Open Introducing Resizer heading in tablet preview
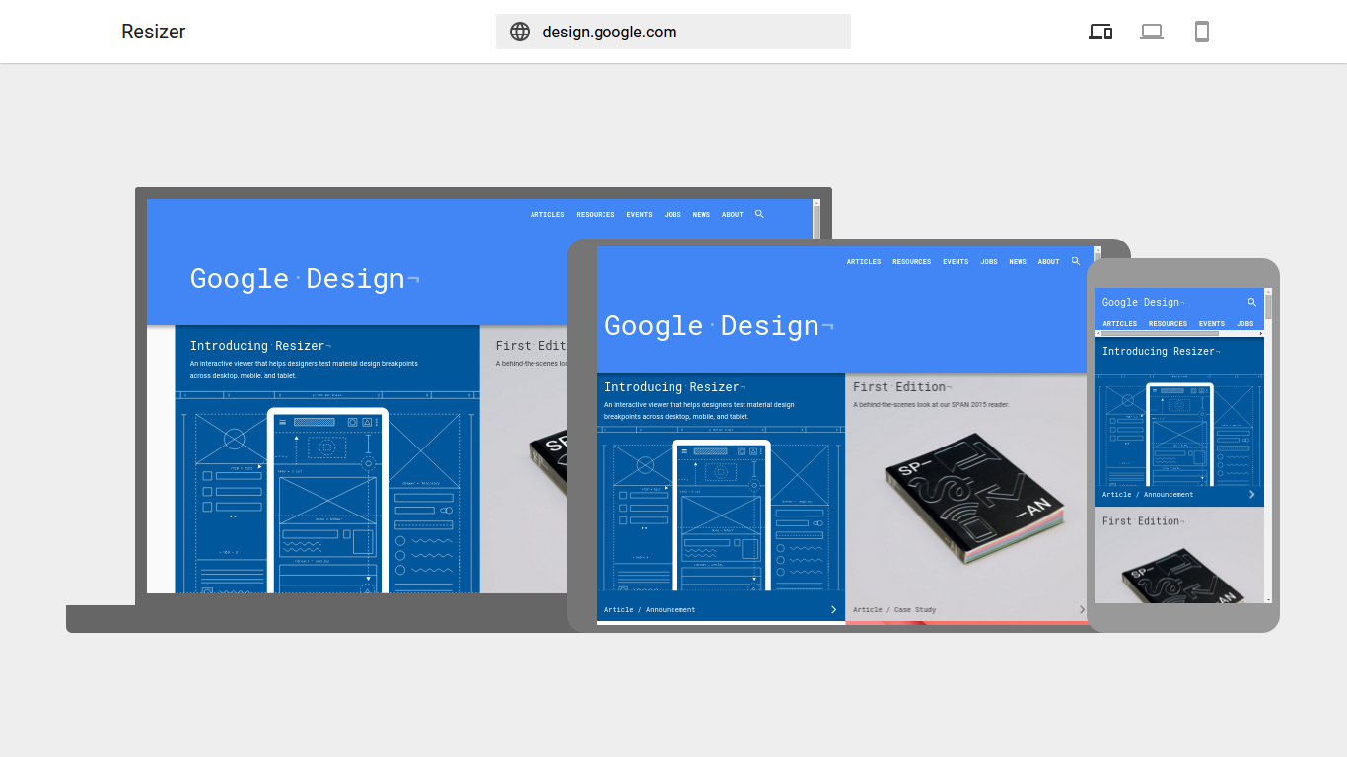Image resolution: width=1347 pixels, height=757 pixels. click(x=674, y=387)
